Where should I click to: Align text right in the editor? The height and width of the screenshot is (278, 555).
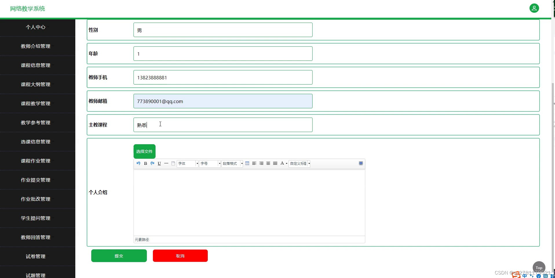(x=261, y=163)
